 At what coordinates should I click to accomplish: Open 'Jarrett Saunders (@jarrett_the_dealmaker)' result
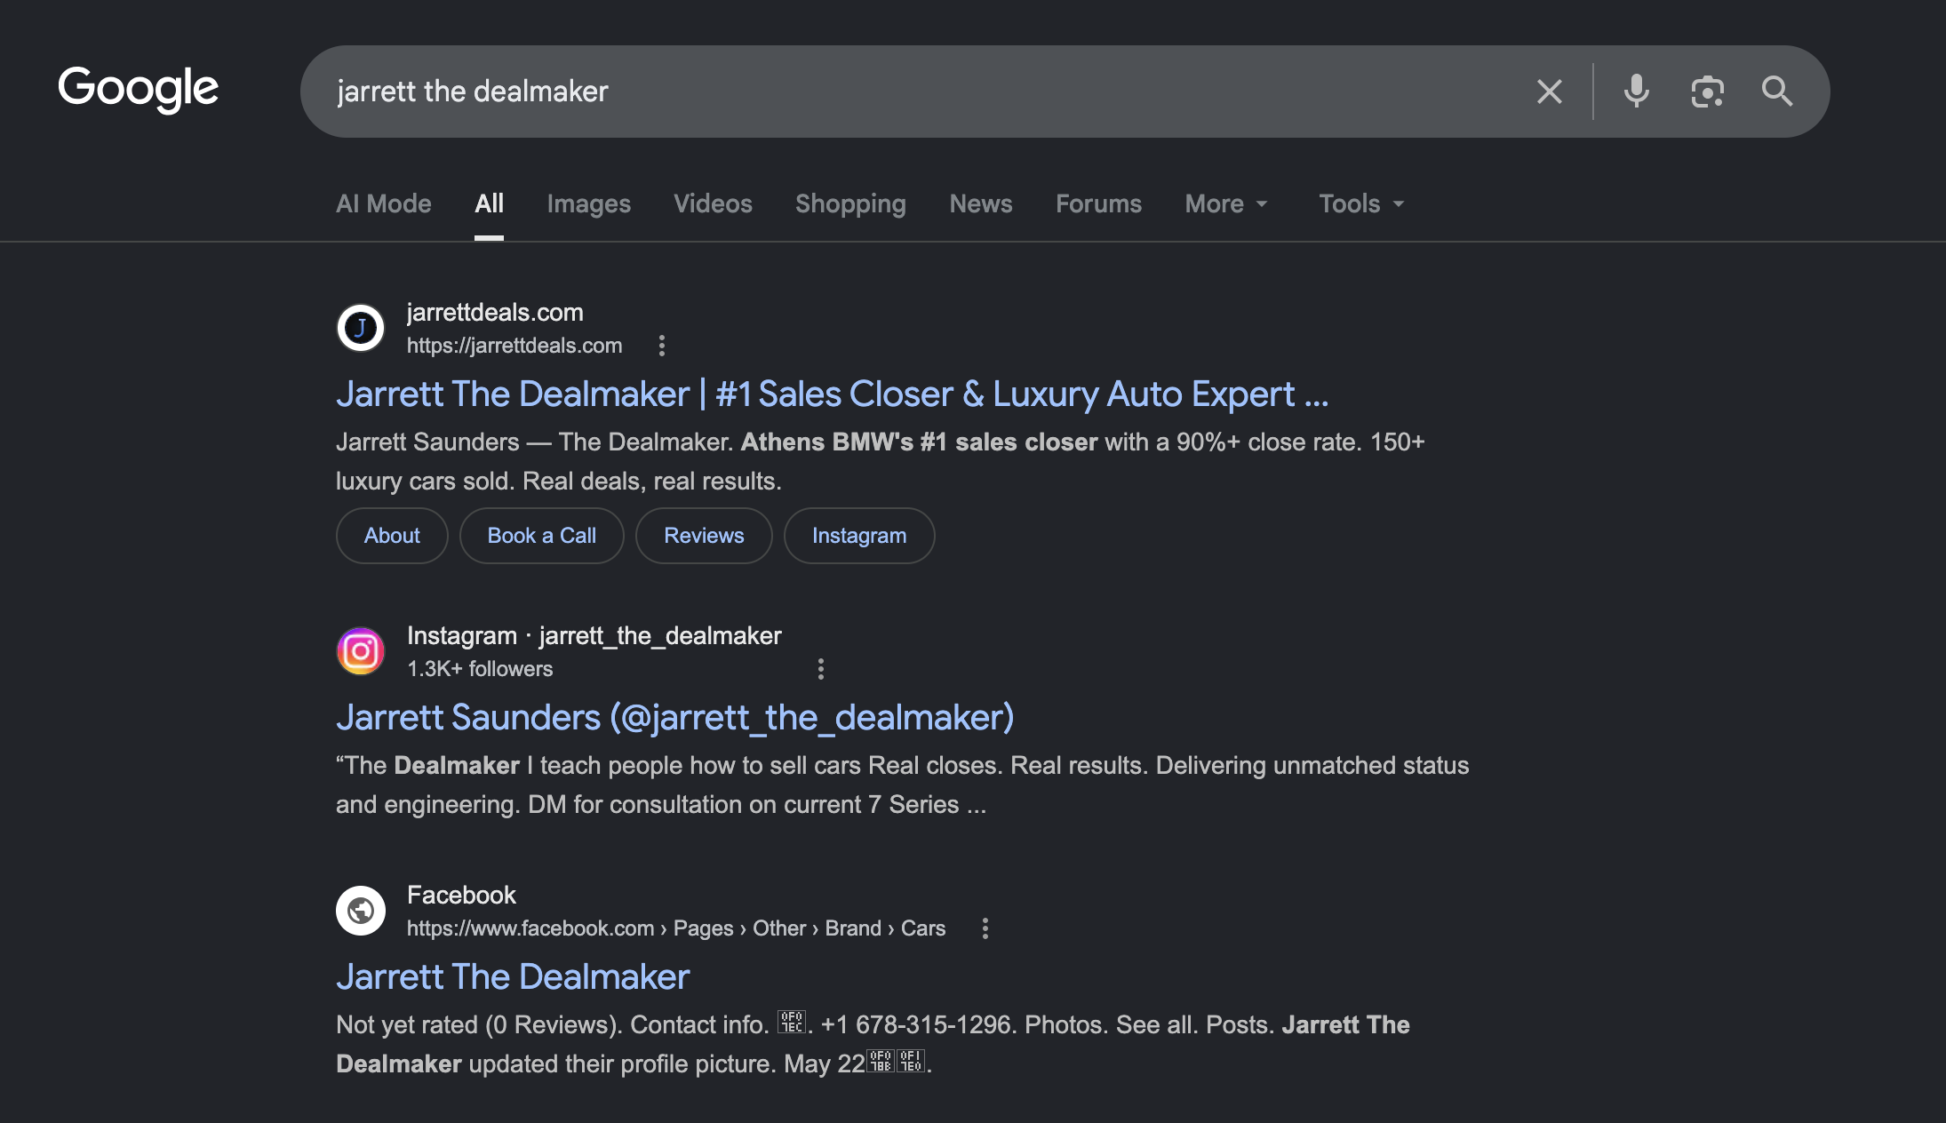675,718
